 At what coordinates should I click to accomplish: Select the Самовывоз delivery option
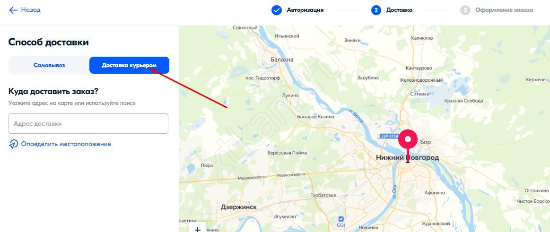49,65
